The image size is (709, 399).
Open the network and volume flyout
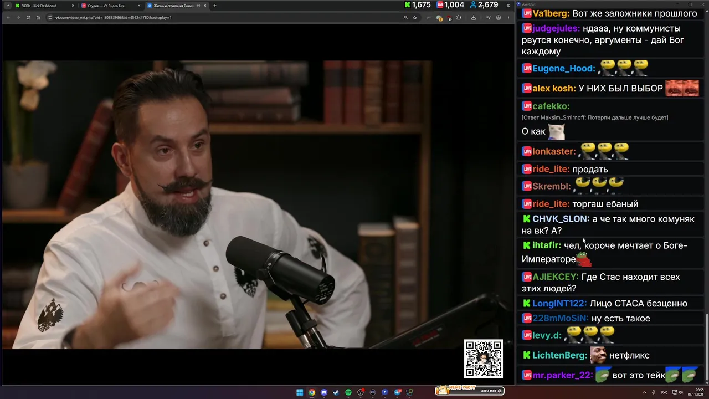(677, 392)
